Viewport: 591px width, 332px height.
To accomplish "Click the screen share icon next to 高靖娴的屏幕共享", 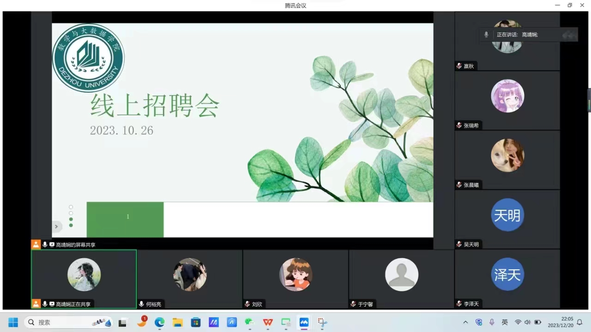I will [x=52, y=245].
